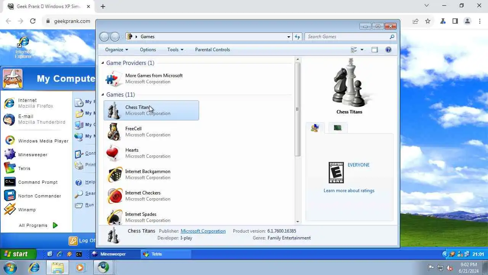Click the Help question mark icon
This screenshot has height=275, width=488.
pos(388,50)
